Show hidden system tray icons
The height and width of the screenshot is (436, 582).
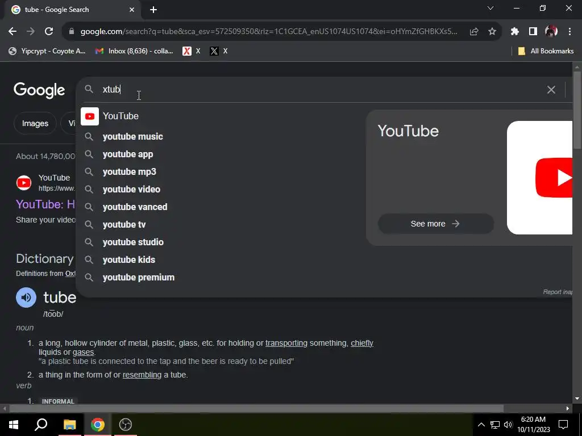(x=481, y=425)
